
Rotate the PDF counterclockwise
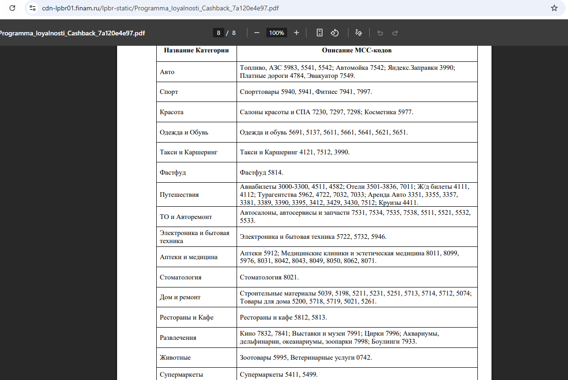tap(335, 33)
